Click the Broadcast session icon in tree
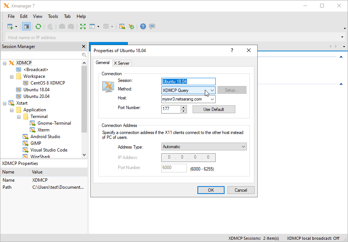Viewport: 348px width, 242px height. [19, 70]
